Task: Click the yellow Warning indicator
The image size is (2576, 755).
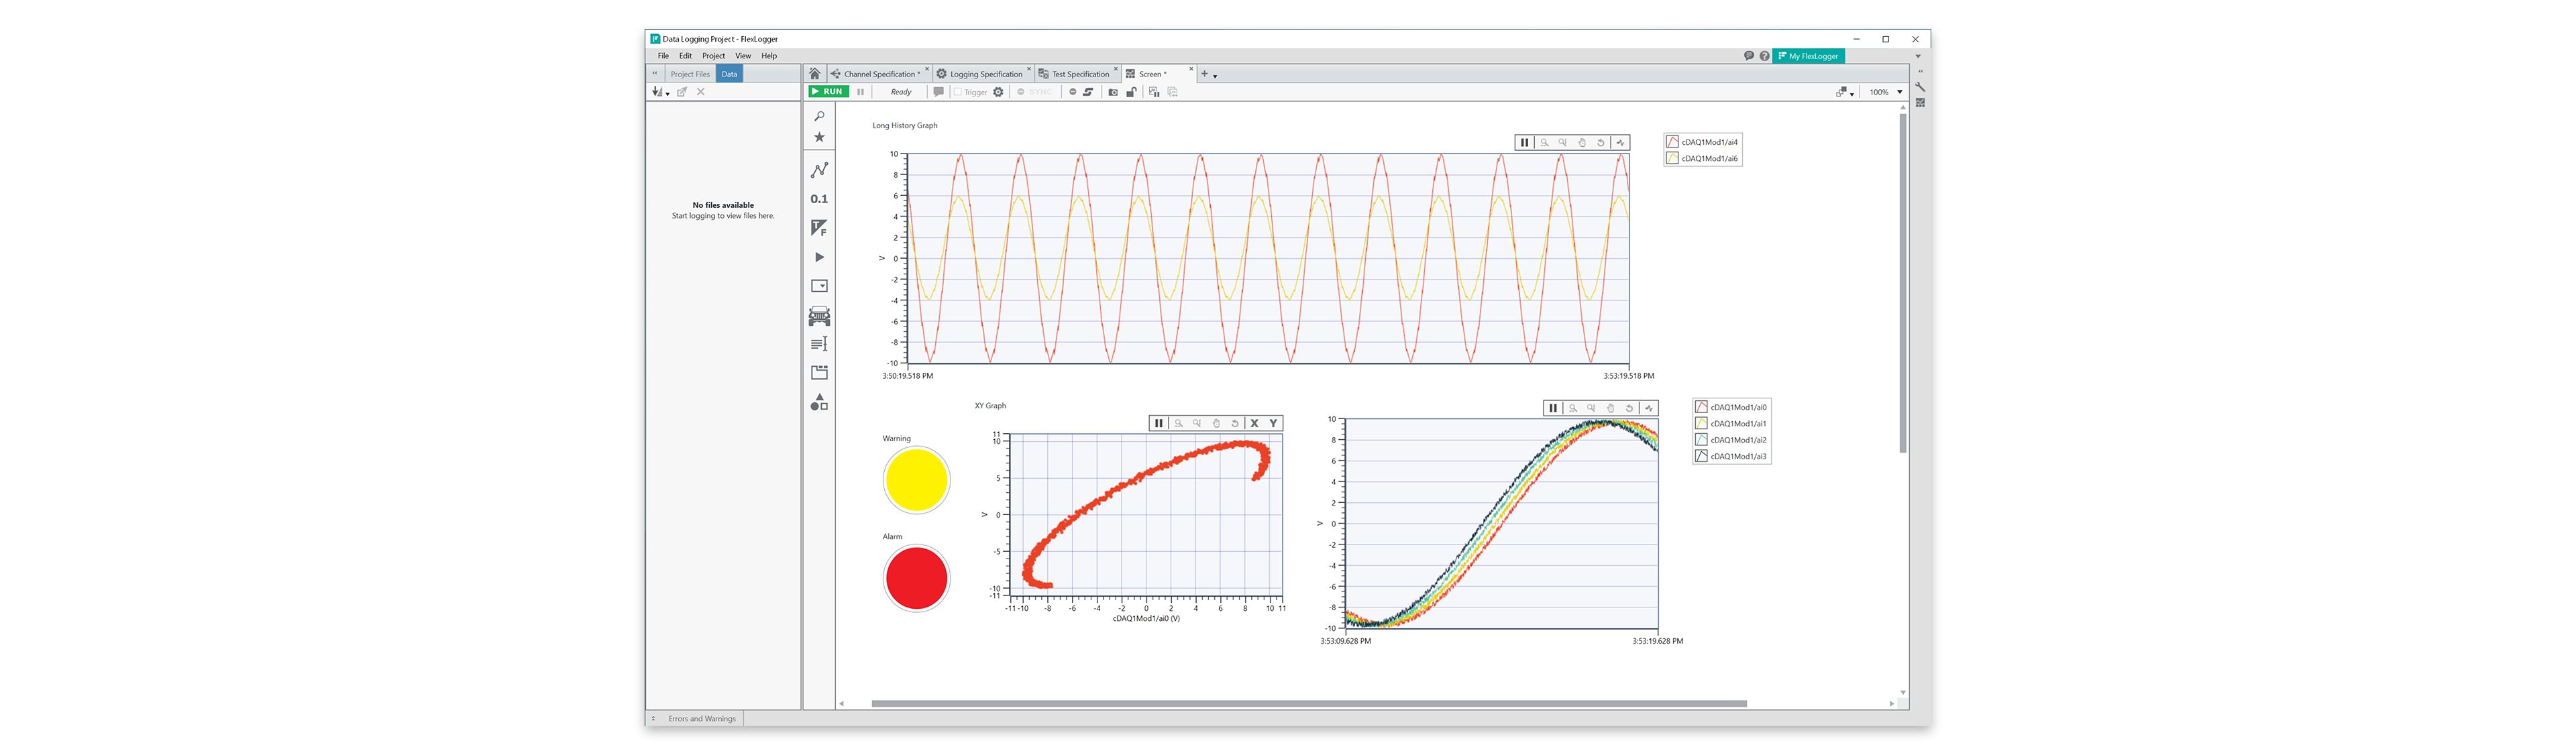Action: coord(916,480)
